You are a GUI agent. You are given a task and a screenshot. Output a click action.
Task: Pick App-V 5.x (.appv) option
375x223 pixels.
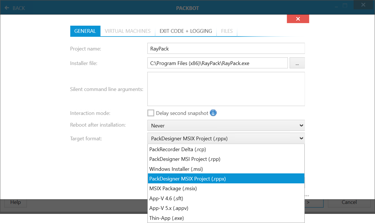[x=226, y=208]
